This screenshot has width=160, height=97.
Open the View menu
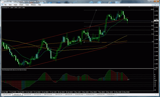10,5
